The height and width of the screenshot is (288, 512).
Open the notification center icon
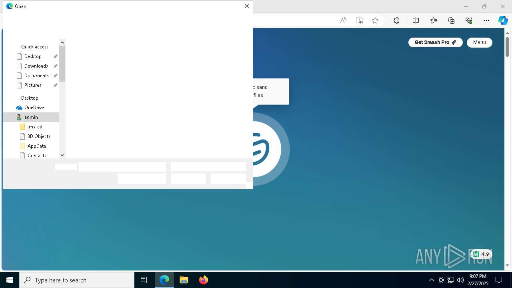click(499, 280)
